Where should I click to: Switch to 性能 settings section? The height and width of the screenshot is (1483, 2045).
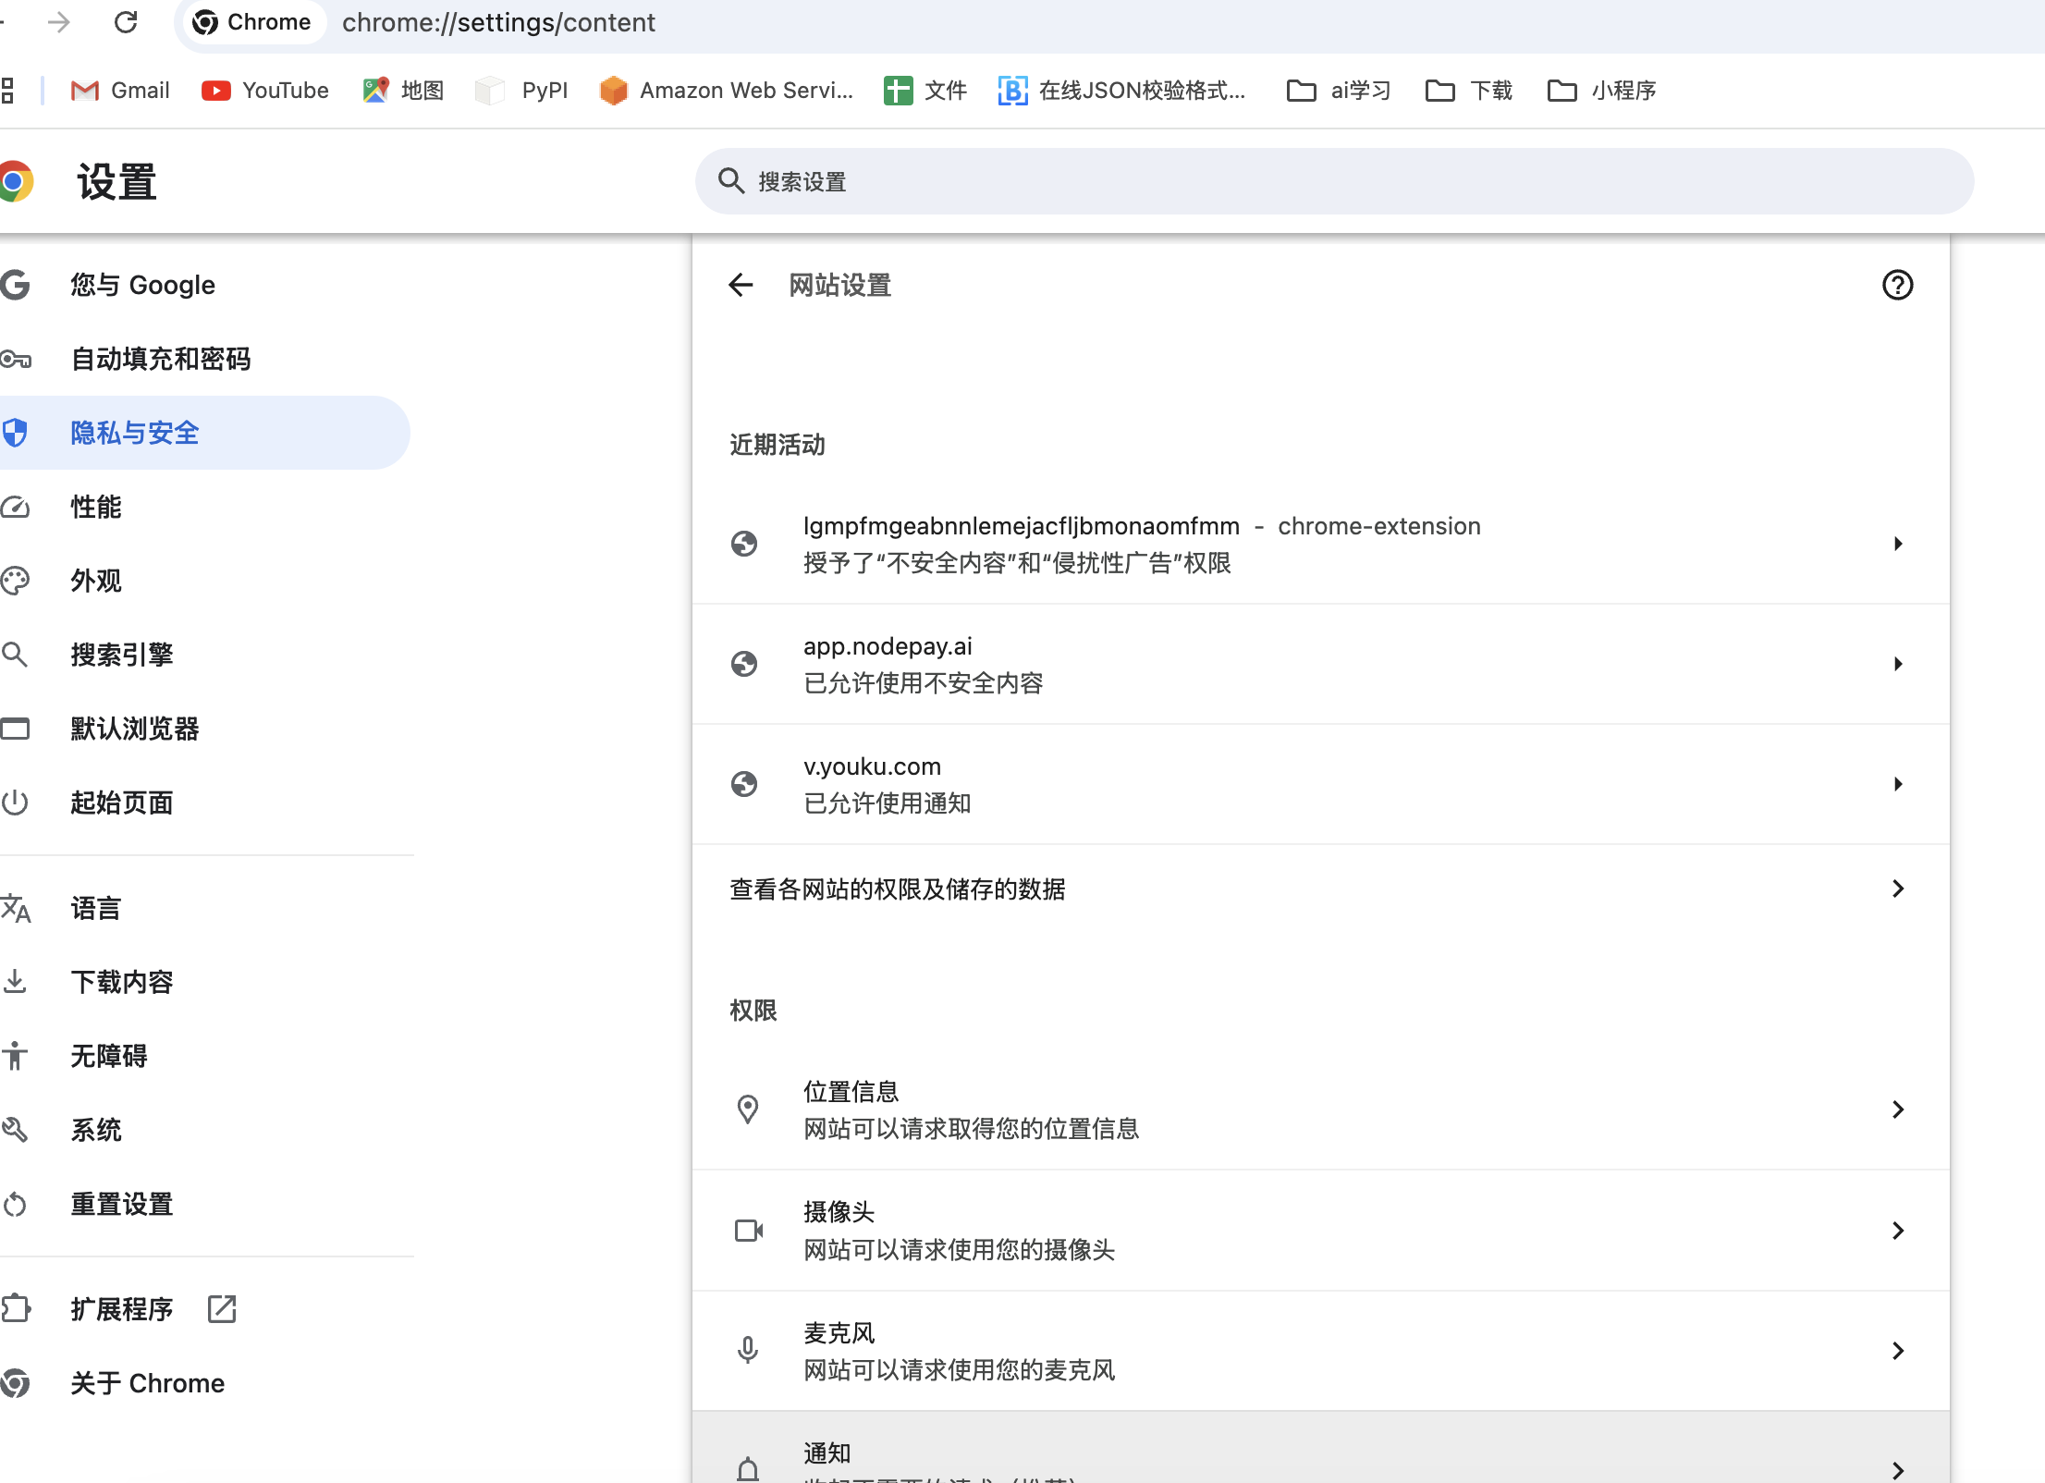(94, 507)
